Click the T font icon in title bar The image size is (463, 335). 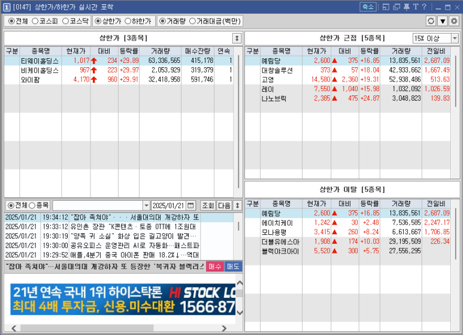coord(416,7)
